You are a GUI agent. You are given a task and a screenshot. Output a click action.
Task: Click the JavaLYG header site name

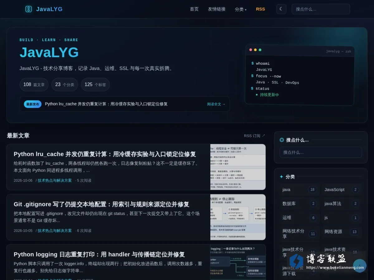pos(49,9)
